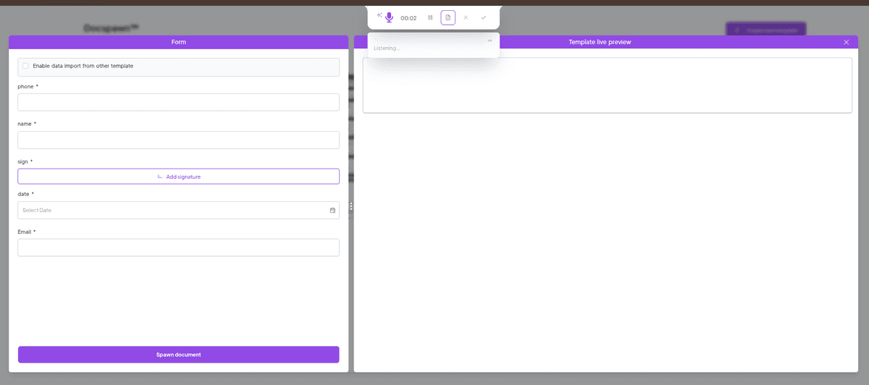Close the Template live preview panel
Image resolution: width=869 pixels, height=385 pixels.
[x=847, y=42]
